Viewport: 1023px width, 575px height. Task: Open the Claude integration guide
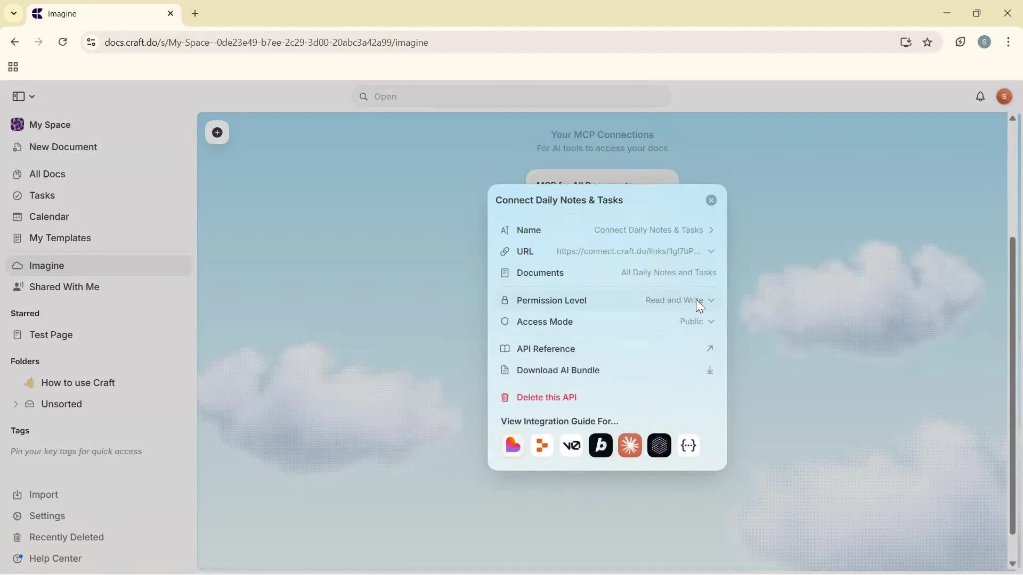click(x=629, y=446)
